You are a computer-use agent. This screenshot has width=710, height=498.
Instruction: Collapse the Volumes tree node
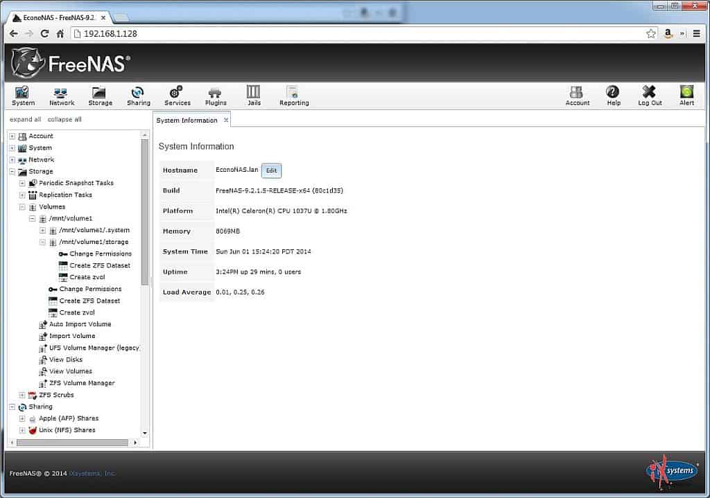pos(22,206)
